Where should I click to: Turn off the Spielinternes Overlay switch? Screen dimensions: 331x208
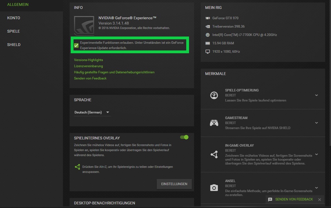point(184,137)
